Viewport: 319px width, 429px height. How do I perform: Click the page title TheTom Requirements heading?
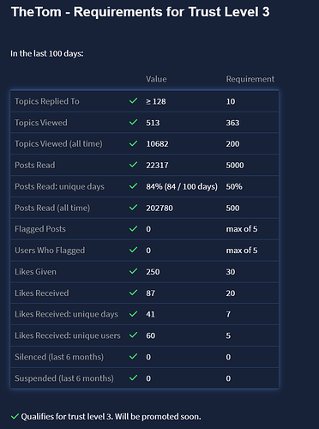[x=141, y=12]
